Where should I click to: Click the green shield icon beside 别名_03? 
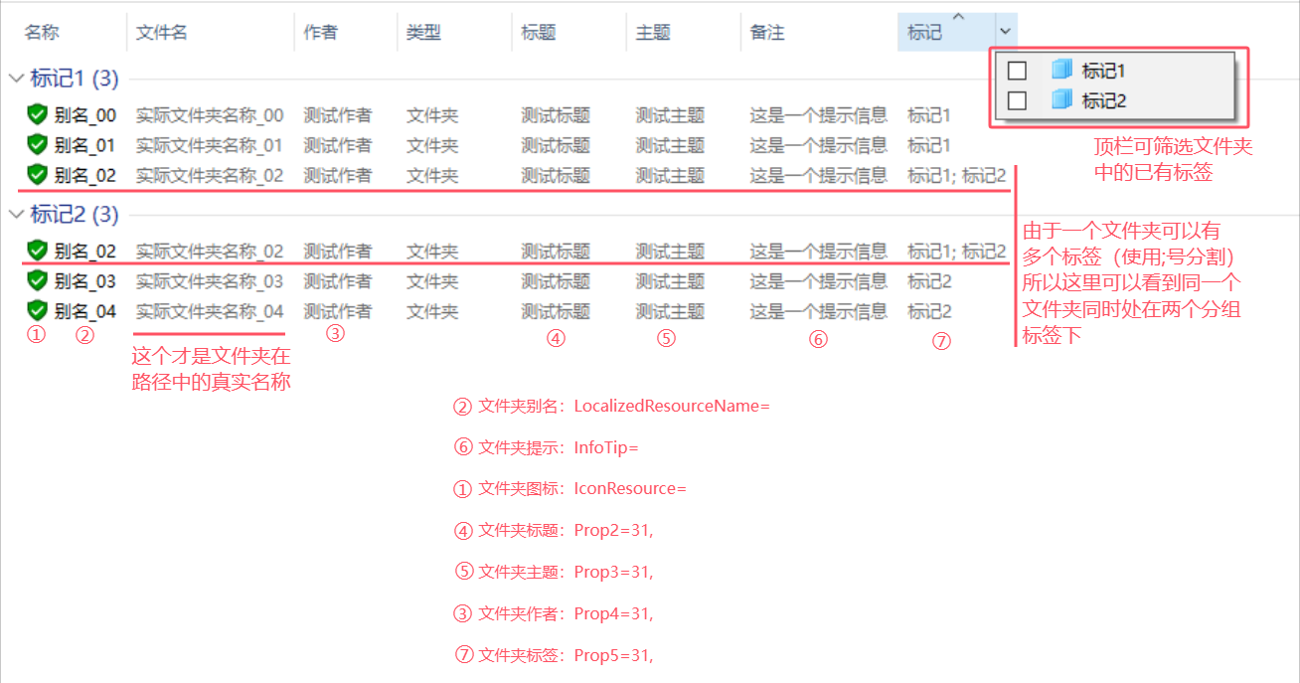coord(38,280)
